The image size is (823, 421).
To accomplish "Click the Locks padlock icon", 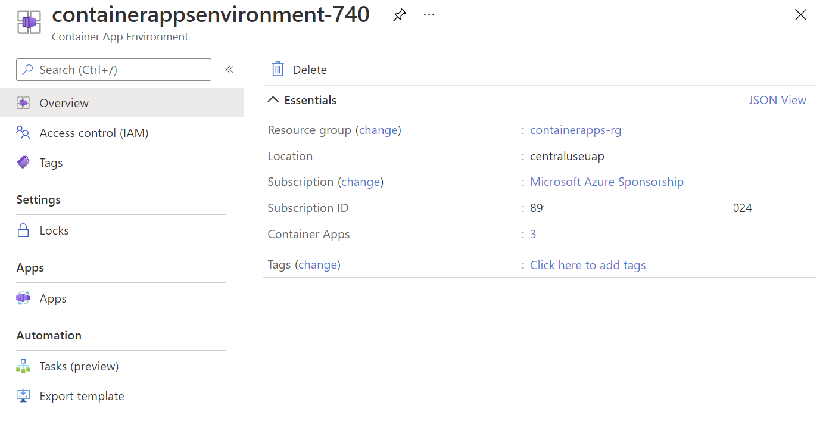I will click(x=23, y=230).
